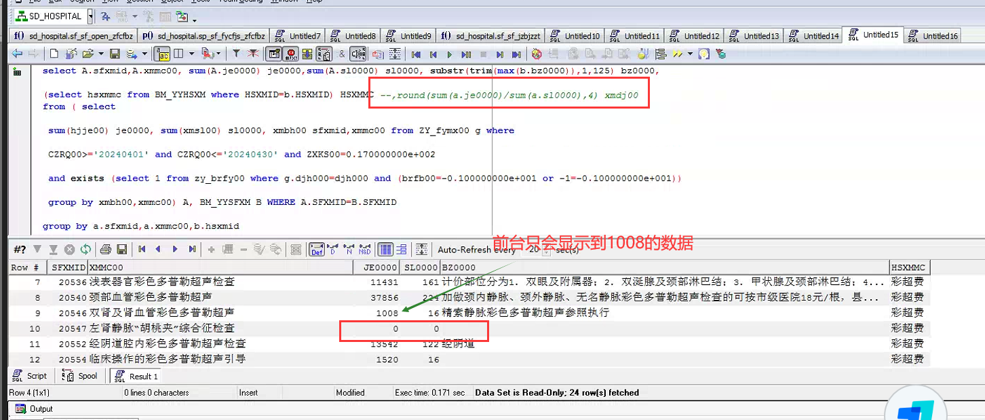The width and height of the screenshot is (985, 420).
Task: Sort by the XMMC00 column header
Action: coord(220,267)
